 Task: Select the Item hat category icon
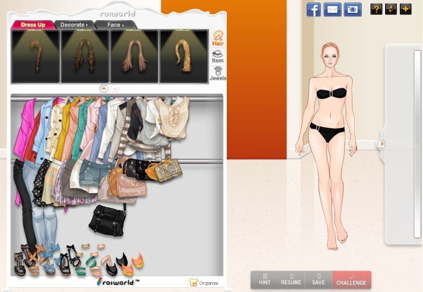pos(218,56)
